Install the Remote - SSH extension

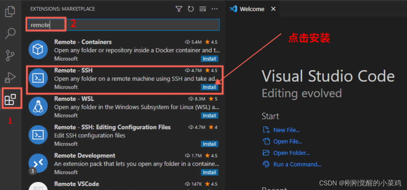pos(210,87)
